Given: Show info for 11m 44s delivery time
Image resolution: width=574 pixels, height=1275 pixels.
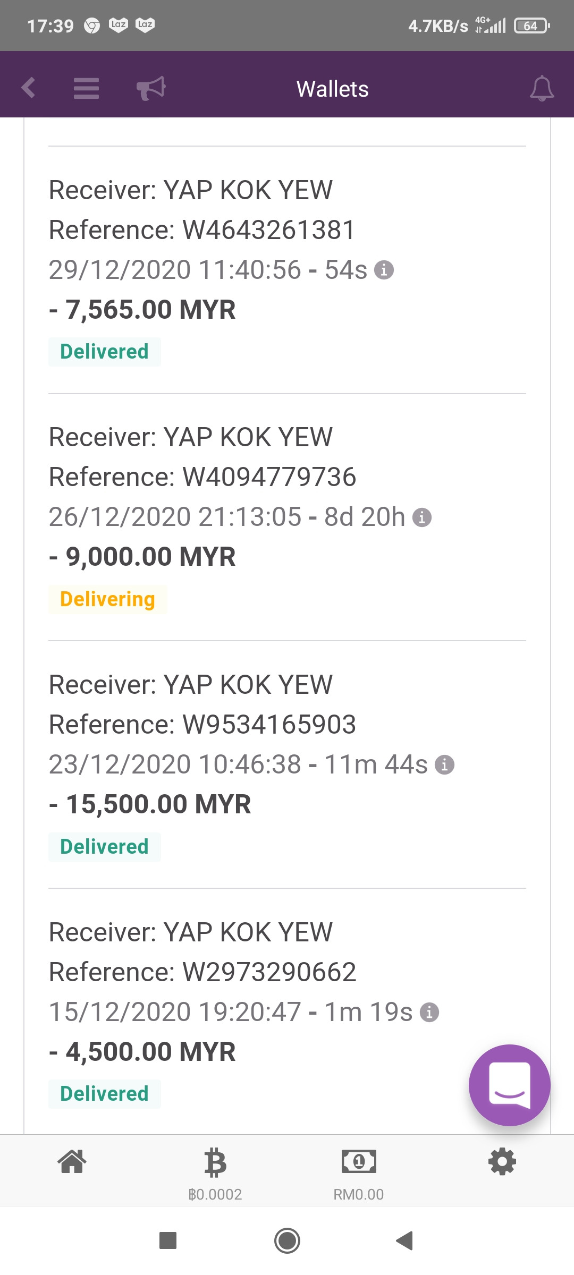Looking at the screenshot, I should [444, 764].
